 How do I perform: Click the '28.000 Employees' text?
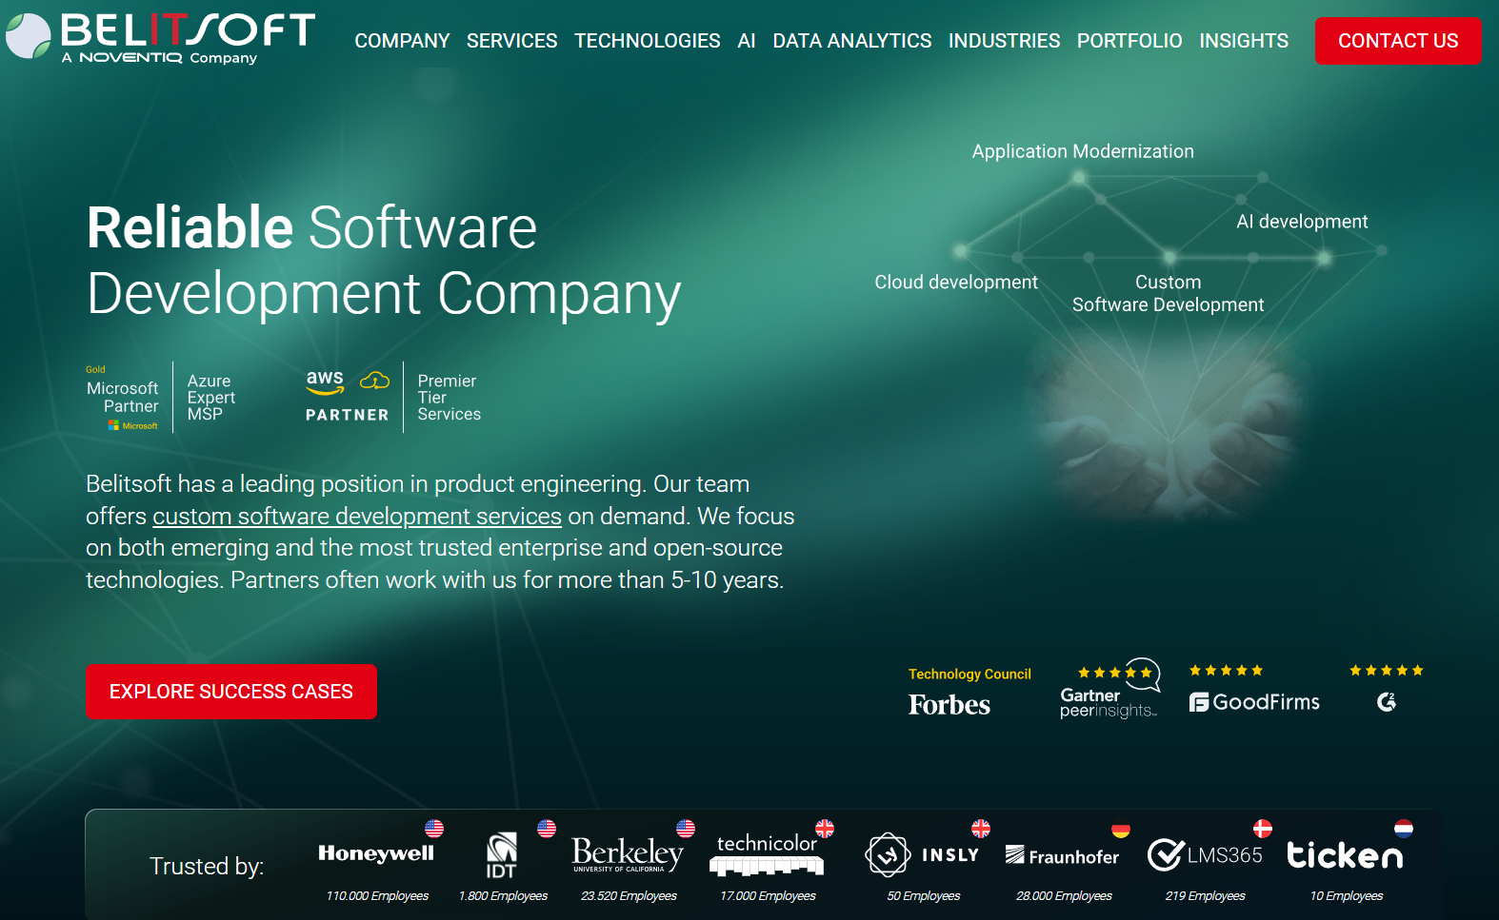tap(1064, 896)
